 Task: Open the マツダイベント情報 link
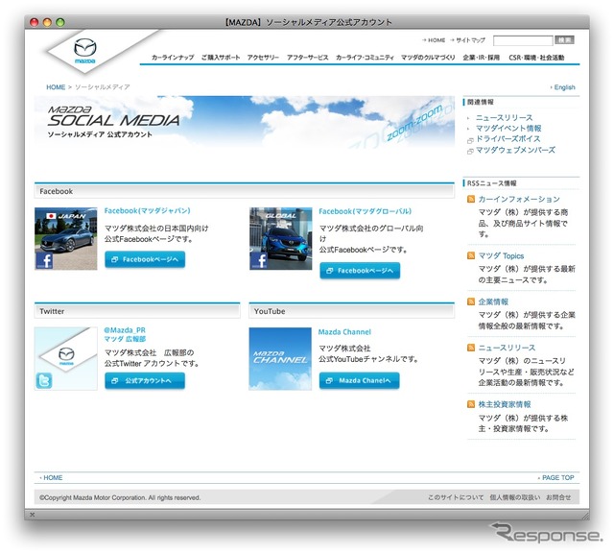tap(508, 128)
